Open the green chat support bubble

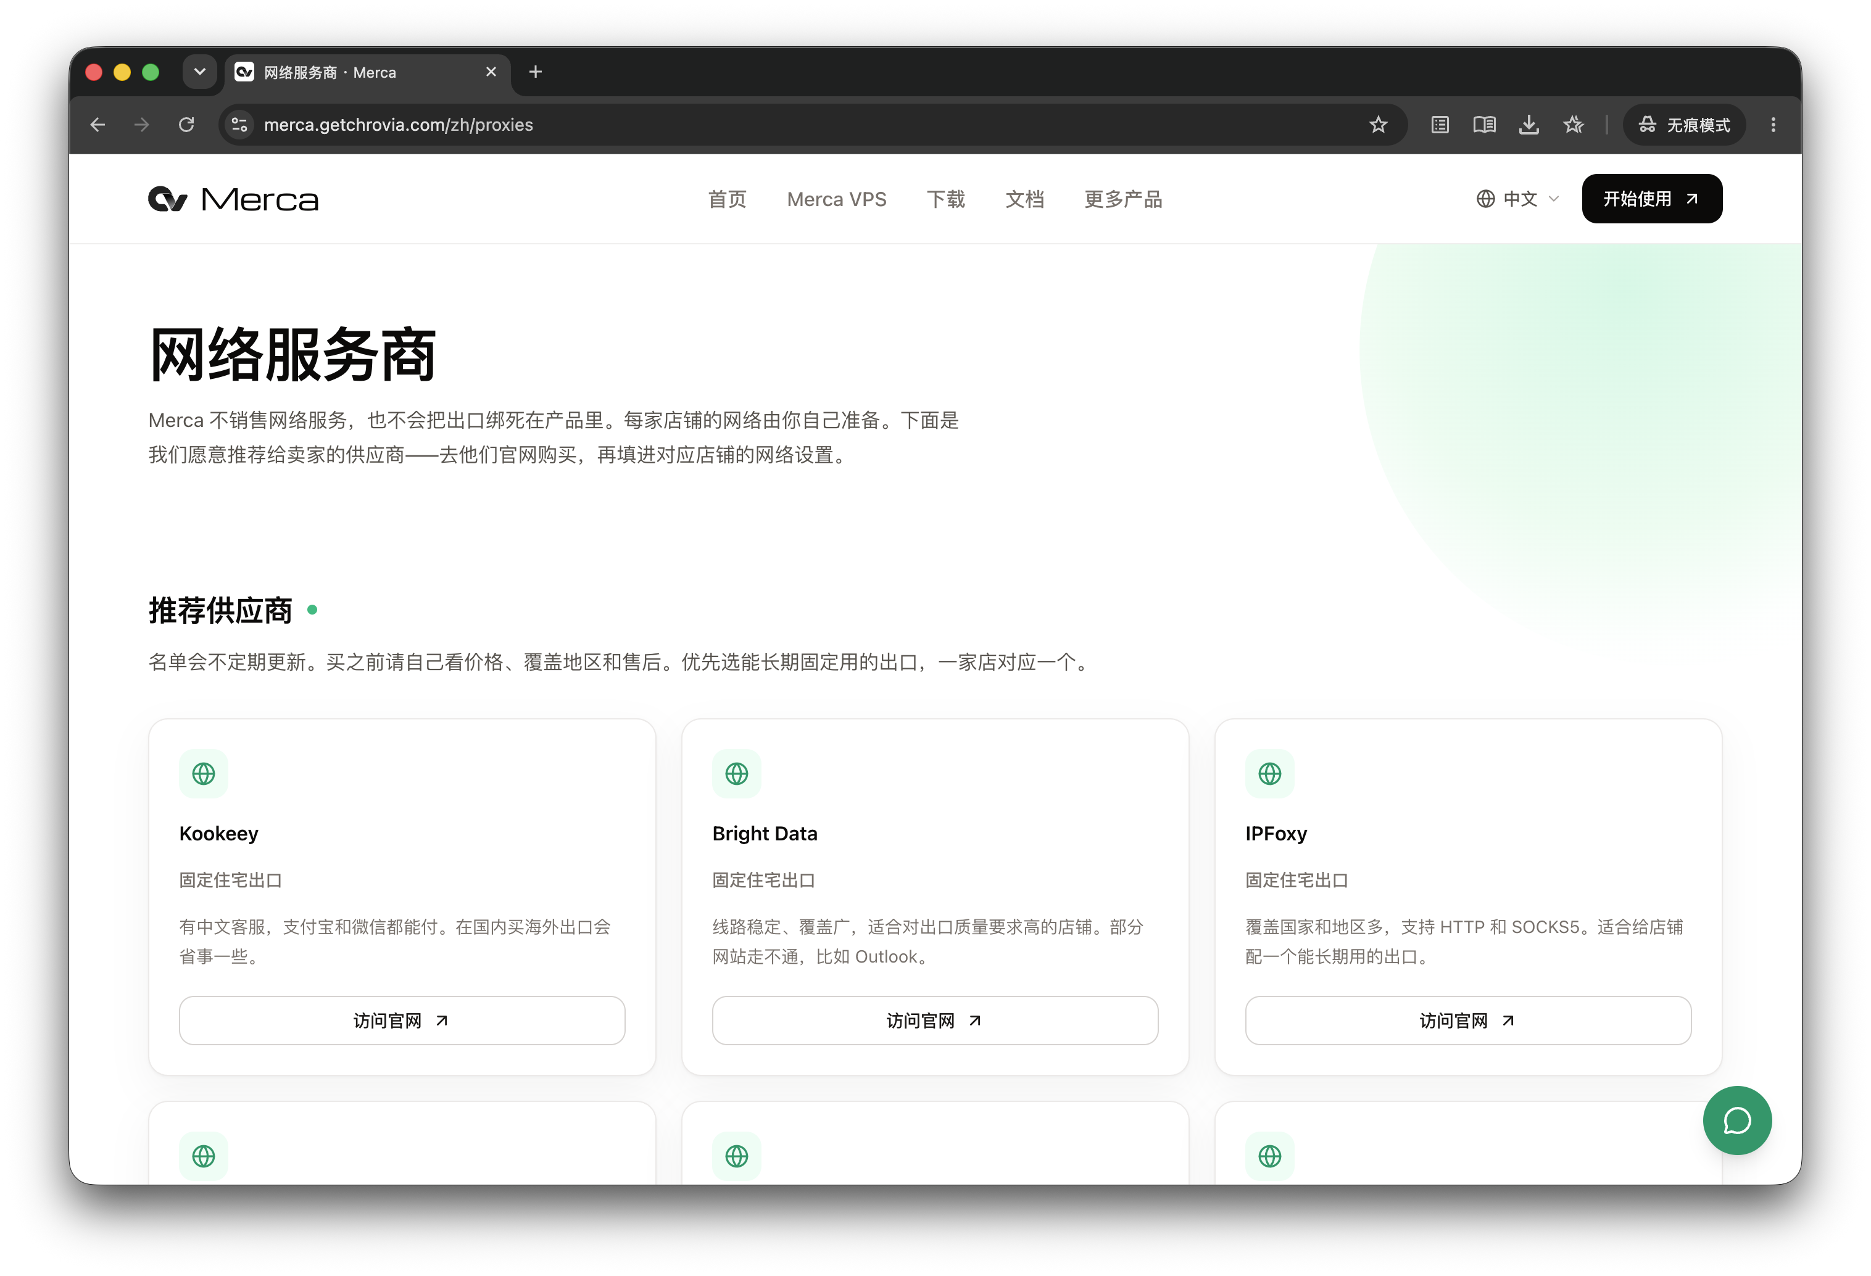pos(1736,1120)
